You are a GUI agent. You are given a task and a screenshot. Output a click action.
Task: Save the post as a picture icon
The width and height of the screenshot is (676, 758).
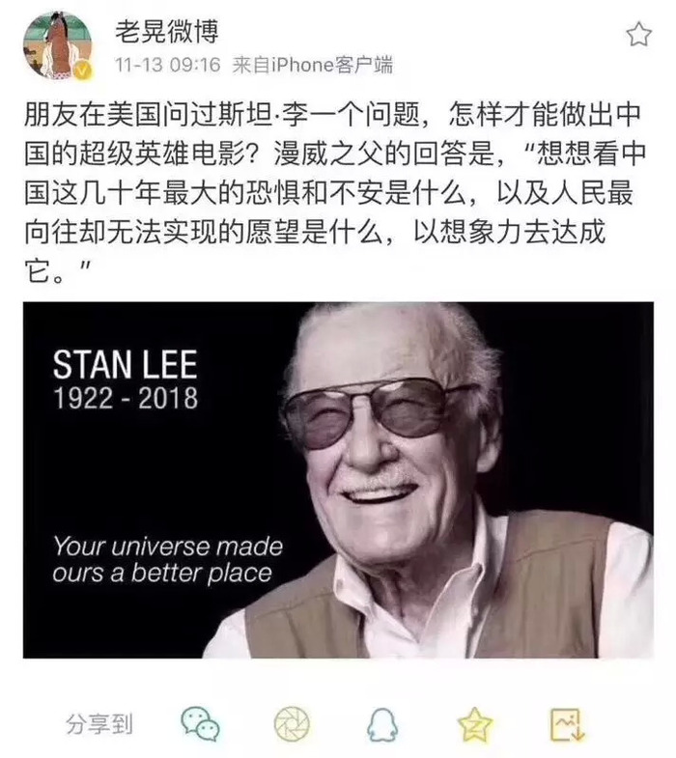tap(567, 724)
